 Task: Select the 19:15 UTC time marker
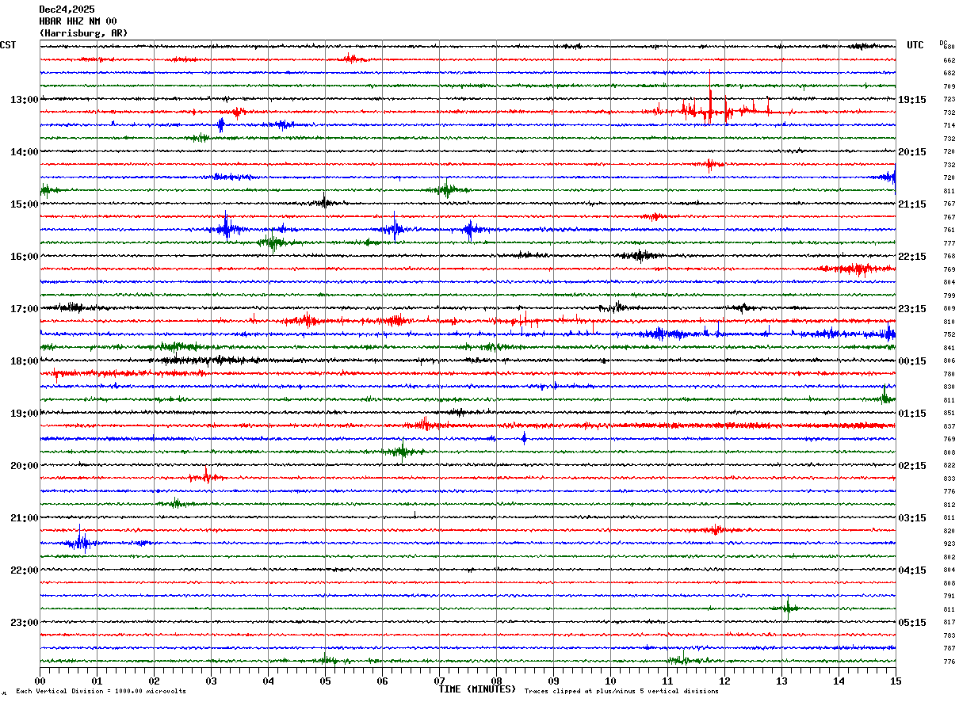(912, 100)
